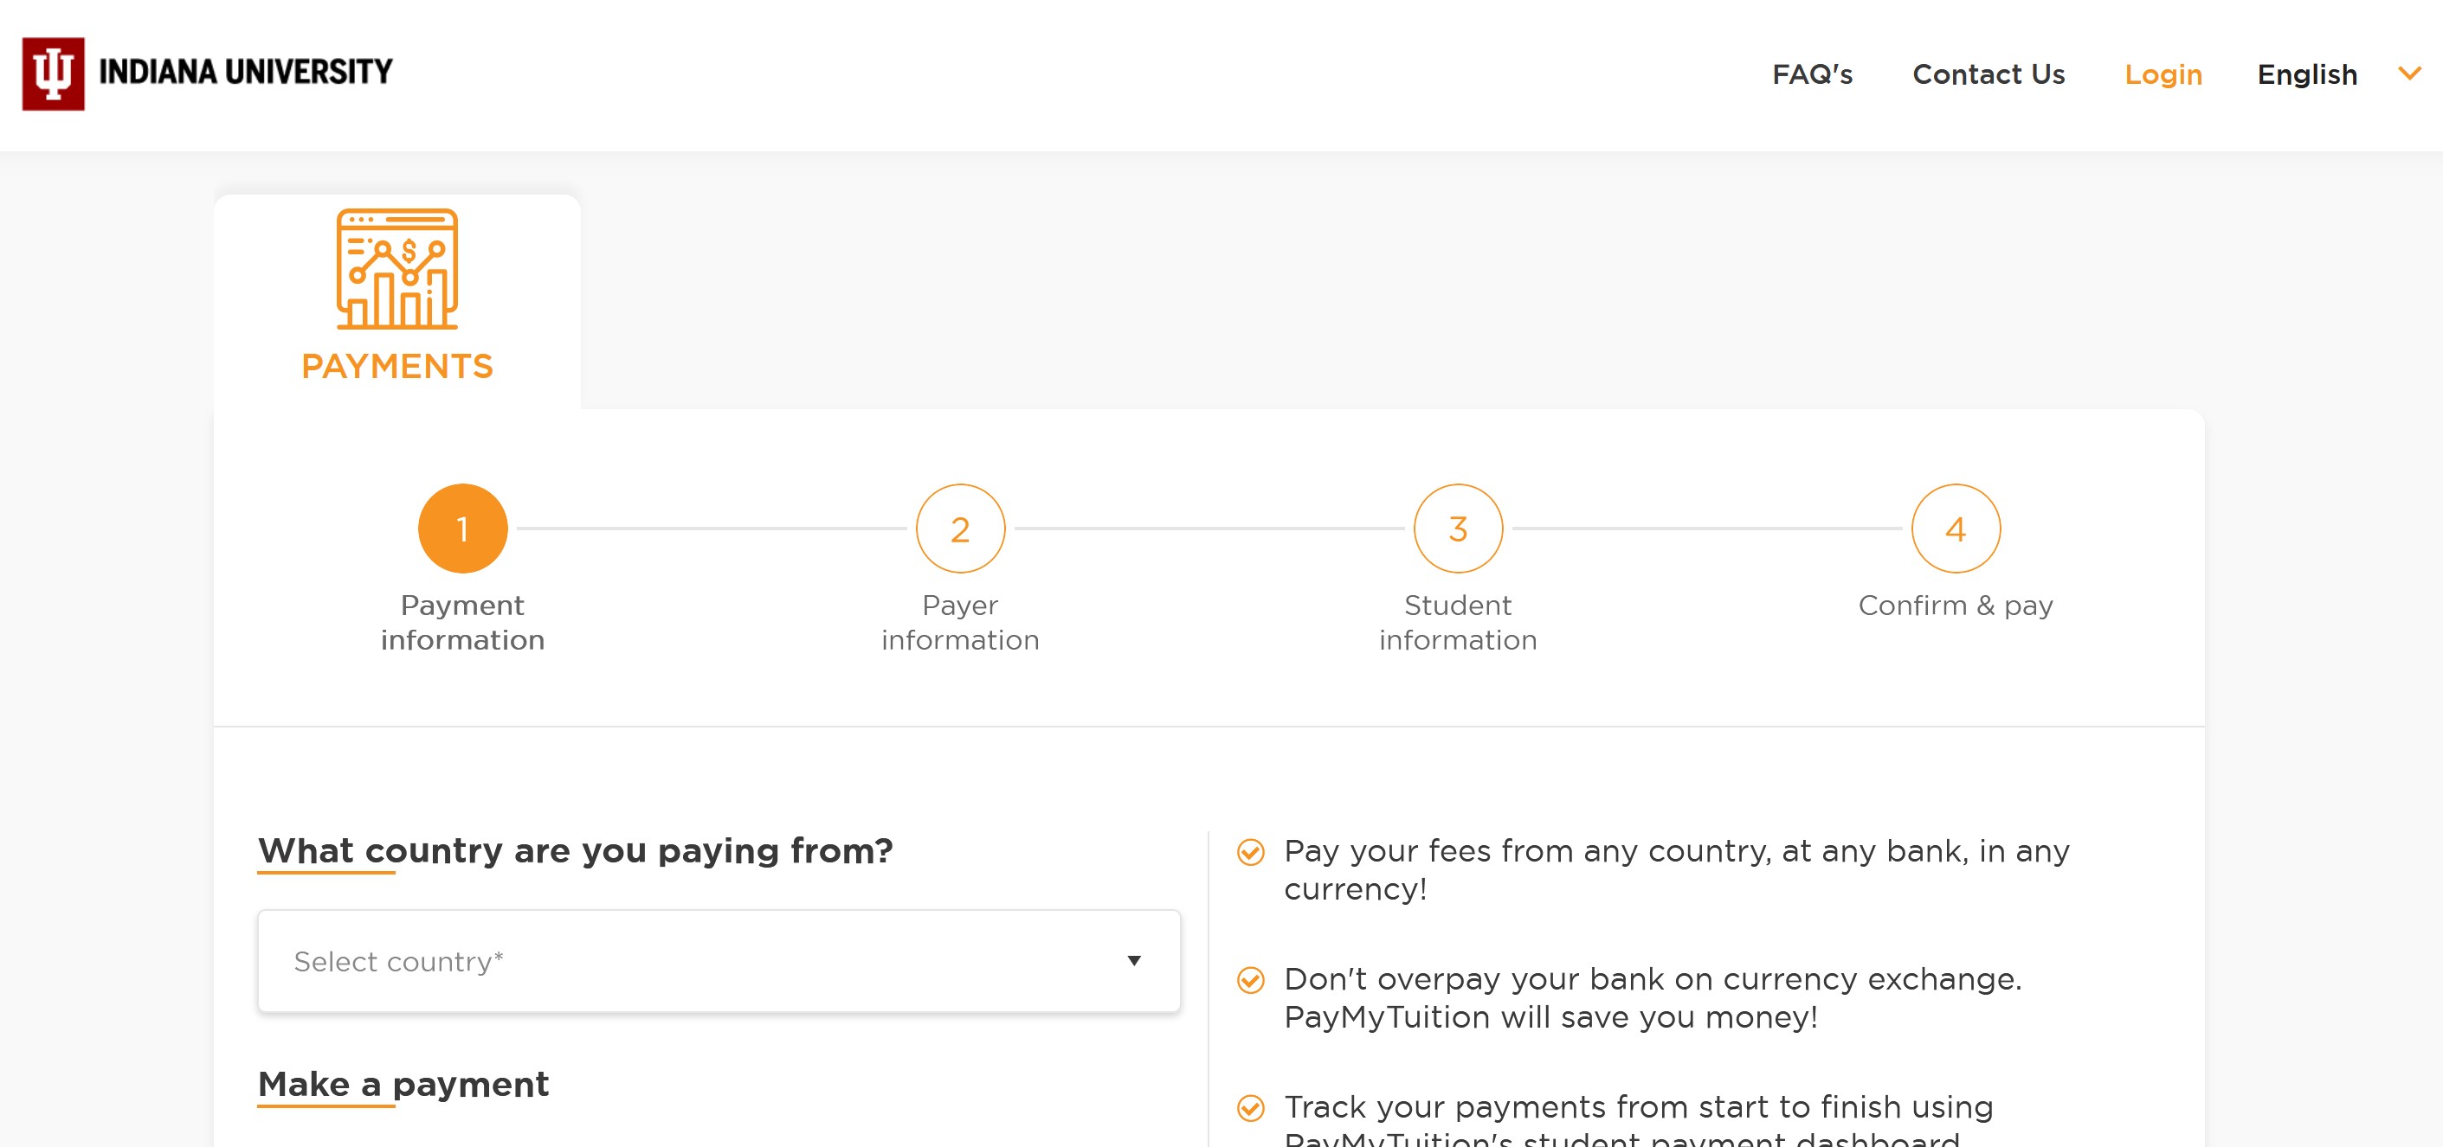Click the Indiana University trident logo

click(x=53, y=74)
